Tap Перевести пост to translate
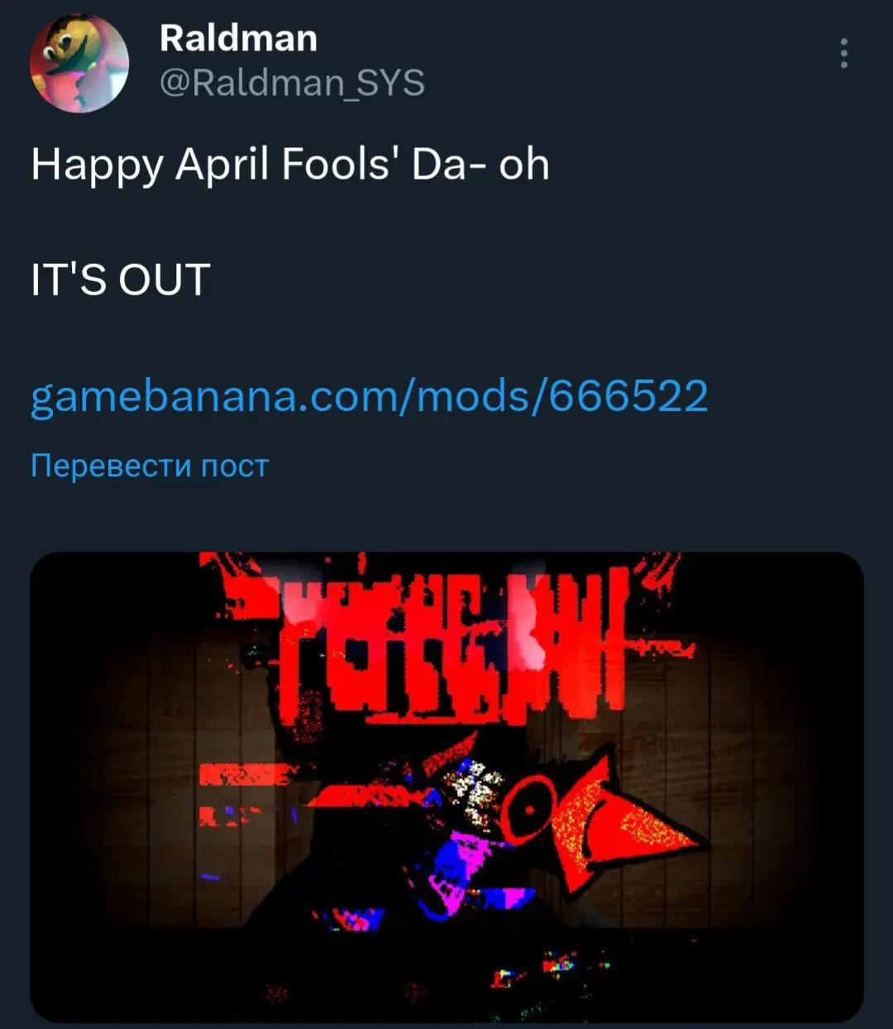Image resolution: width=893 pixels, height=1029 pixels. pyautogui.click(x=150, y=466)
